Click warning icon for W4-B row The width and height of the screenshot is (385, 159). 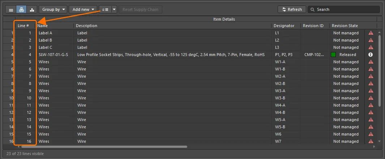(371, 113)
